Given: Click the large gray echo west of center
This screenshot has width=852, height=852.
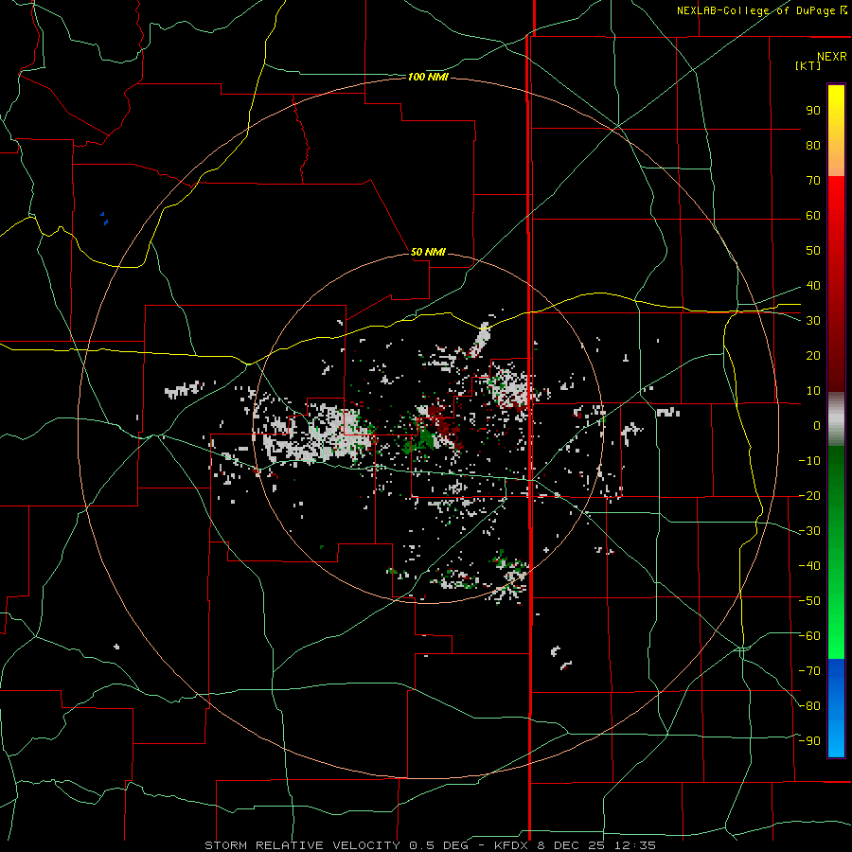Looking at the screenshot, I should (x=318, y=435).
